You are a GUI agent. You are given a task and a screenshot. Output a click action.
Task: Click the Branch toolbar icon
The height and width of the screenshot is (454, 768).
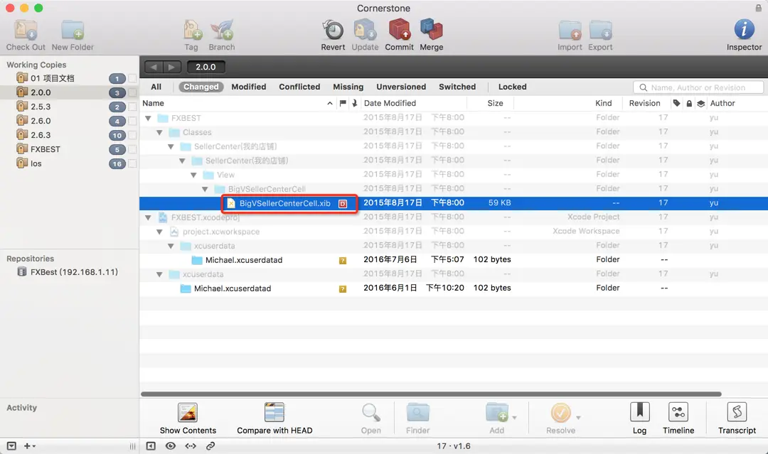222,31
